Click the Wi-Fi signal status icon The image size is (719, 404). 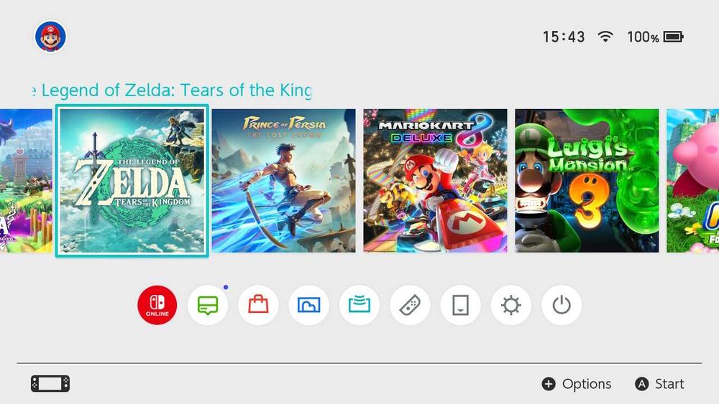tap(605, 37)
